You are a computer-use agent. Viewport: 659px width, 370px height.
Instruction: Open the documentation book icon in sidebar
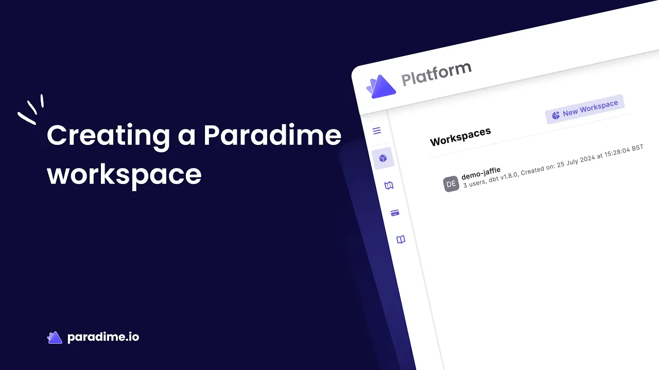401,239
